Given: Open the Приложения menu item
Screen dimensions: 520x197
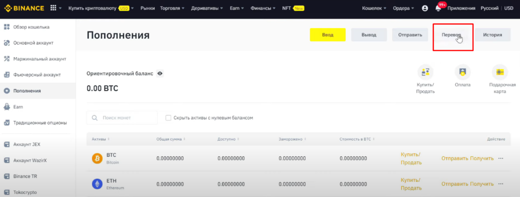Looking at the screenshot, I should (461, 8).
